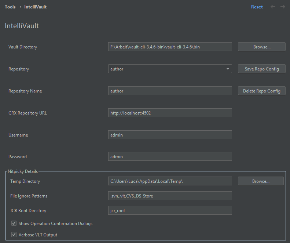Click the Username label text

tap(18, 135)
